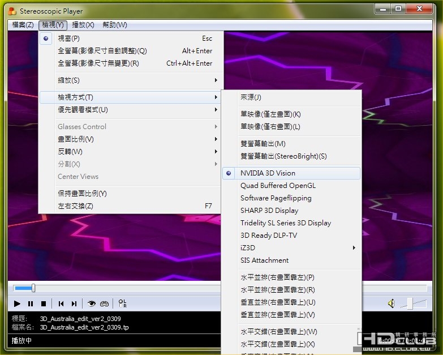The width and height of the screenshot is (443, 355).
Task: Choose SHARP 3D Display
Action: pos(291,210)
